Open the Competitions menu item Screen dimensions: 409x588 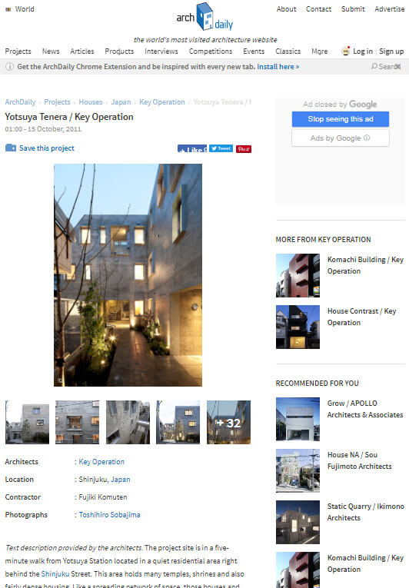point(211,51)
